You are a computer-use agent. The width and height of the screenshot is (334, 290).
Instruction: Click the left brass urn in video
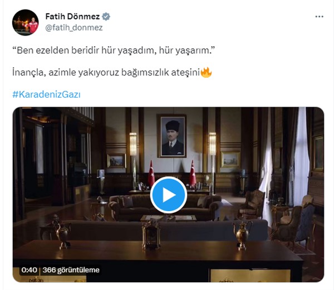(62, 232)
